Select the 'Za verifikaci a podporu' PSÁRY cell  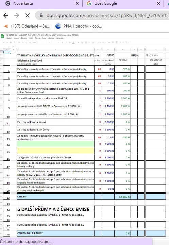pyautogui.click(x=56, y=98)
